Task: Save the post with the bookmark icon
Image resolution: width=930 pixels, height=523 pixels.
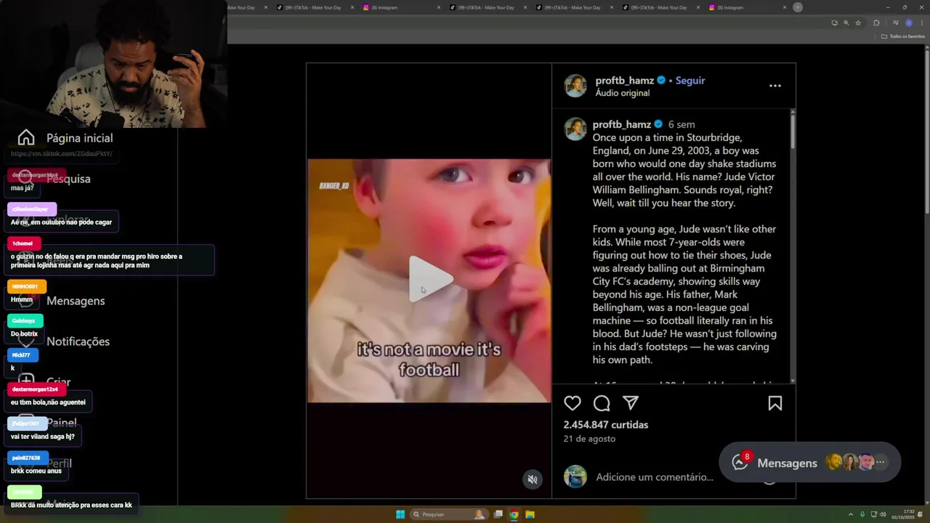Action: (x=775, y=403)
